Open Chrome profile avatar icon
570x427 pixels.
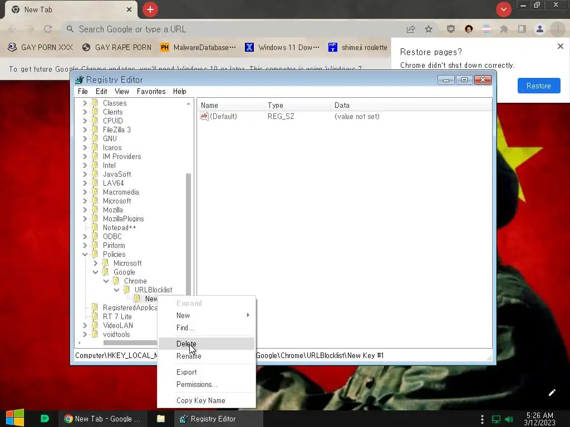pyautogui.click(x=540, y=29)
